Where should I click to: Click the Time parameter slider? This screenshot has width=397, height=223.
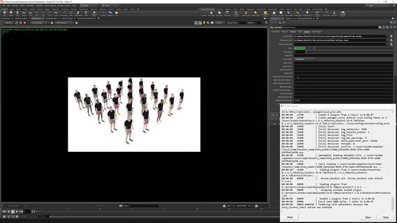click(x=349, y=48)
